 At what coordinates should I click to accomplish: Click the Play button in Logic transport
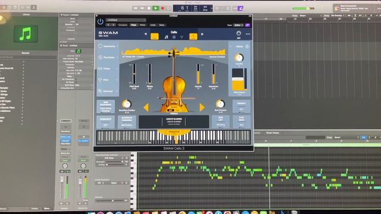coord(155,8)
